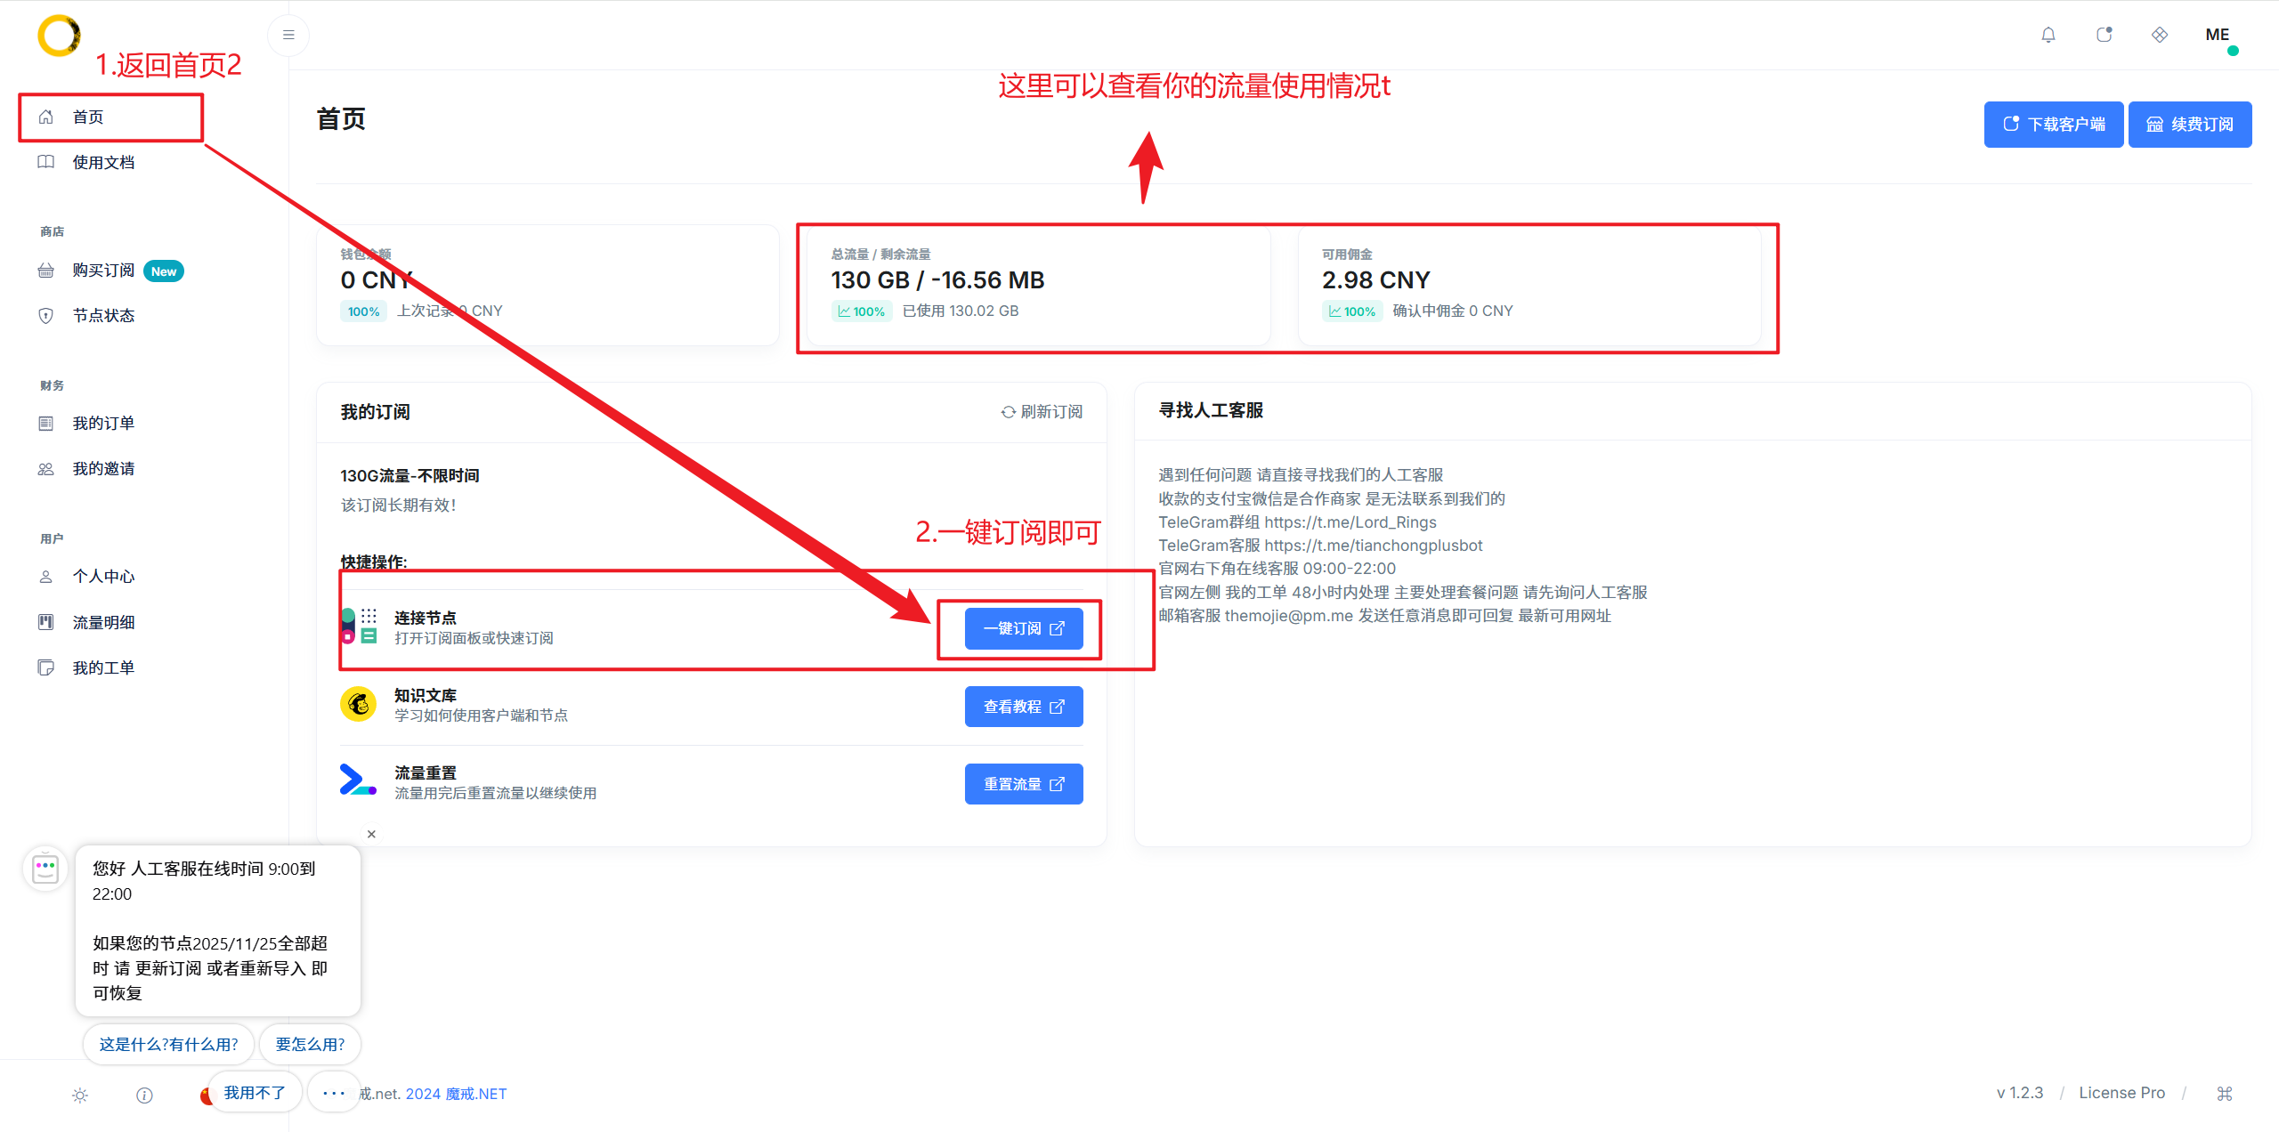
Task: Open the chat bot avatar icon
Action: pos(45,869)
